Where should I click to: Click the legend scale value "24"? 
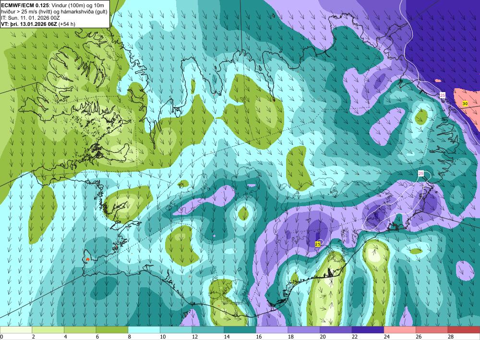pyautogui.click(x=386, y=337)
